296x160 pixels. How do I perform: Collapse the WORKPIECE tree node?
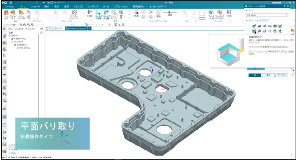(12, 45)
